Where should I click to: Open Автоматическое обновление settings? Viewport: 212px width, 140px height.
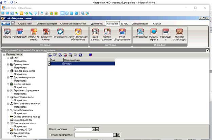tap(78, 35)
